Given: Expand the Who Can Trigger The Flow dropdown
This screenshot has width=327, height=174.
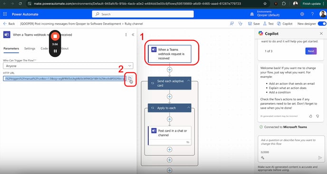Looking at the screenshot, I should 68,66.
